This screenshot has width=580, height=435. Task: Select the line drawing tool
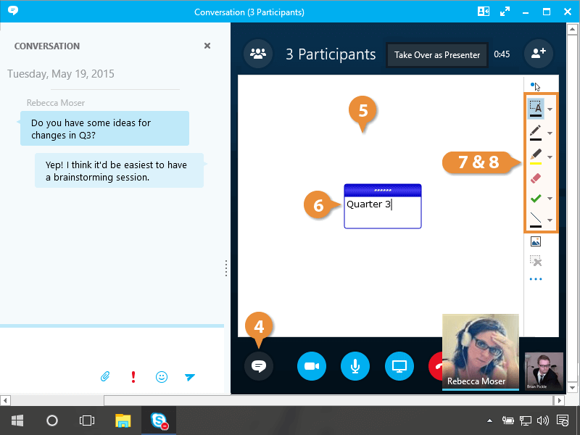(x=536, y=219)
